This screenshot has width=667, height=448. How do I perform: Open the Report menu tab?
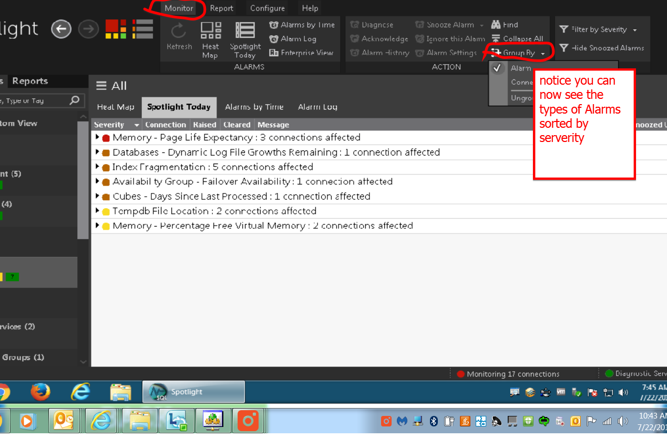click(x=221, y=8)
